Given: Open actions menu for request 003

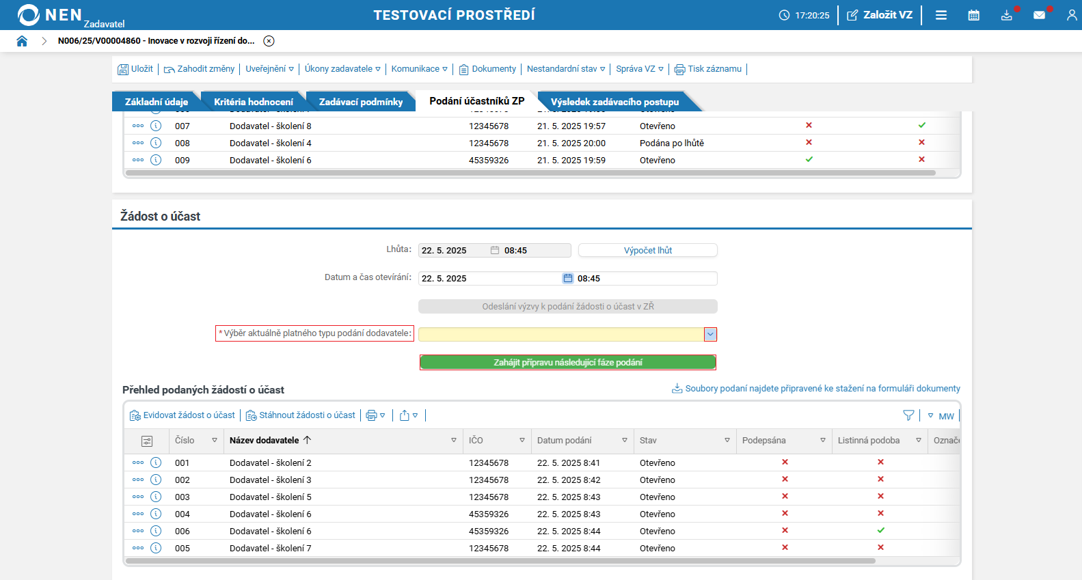Looking at the screenshot, I should coord(138,497).
